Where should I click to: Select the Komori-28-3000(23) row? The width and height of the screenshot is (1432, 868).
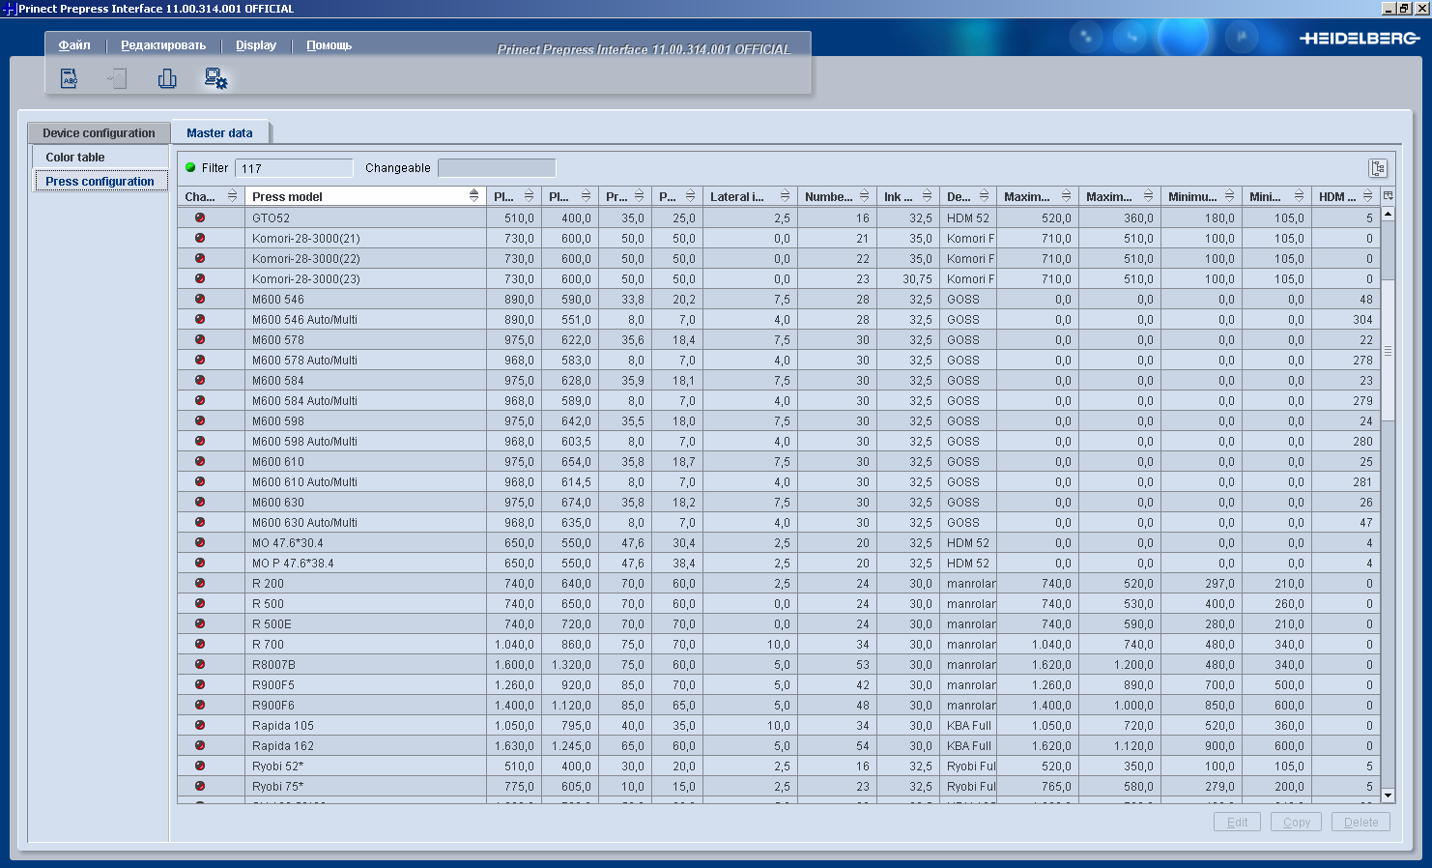[779, 279]
